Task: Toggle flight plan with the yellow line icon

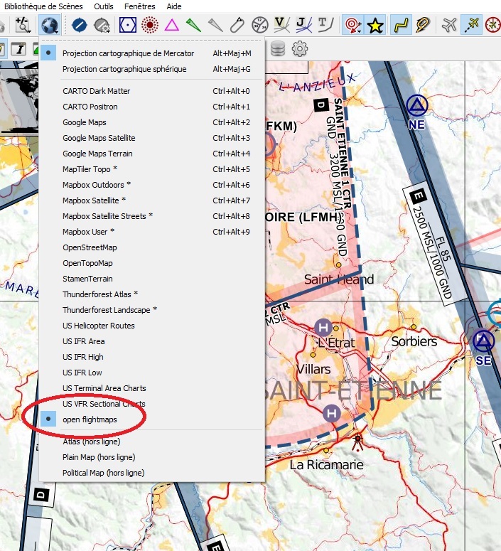Action: [x=401, y=26]
